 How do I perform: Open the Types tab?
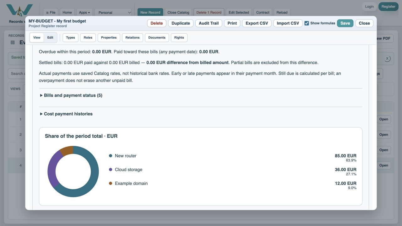pyautogui.click(x=71, y=38)
